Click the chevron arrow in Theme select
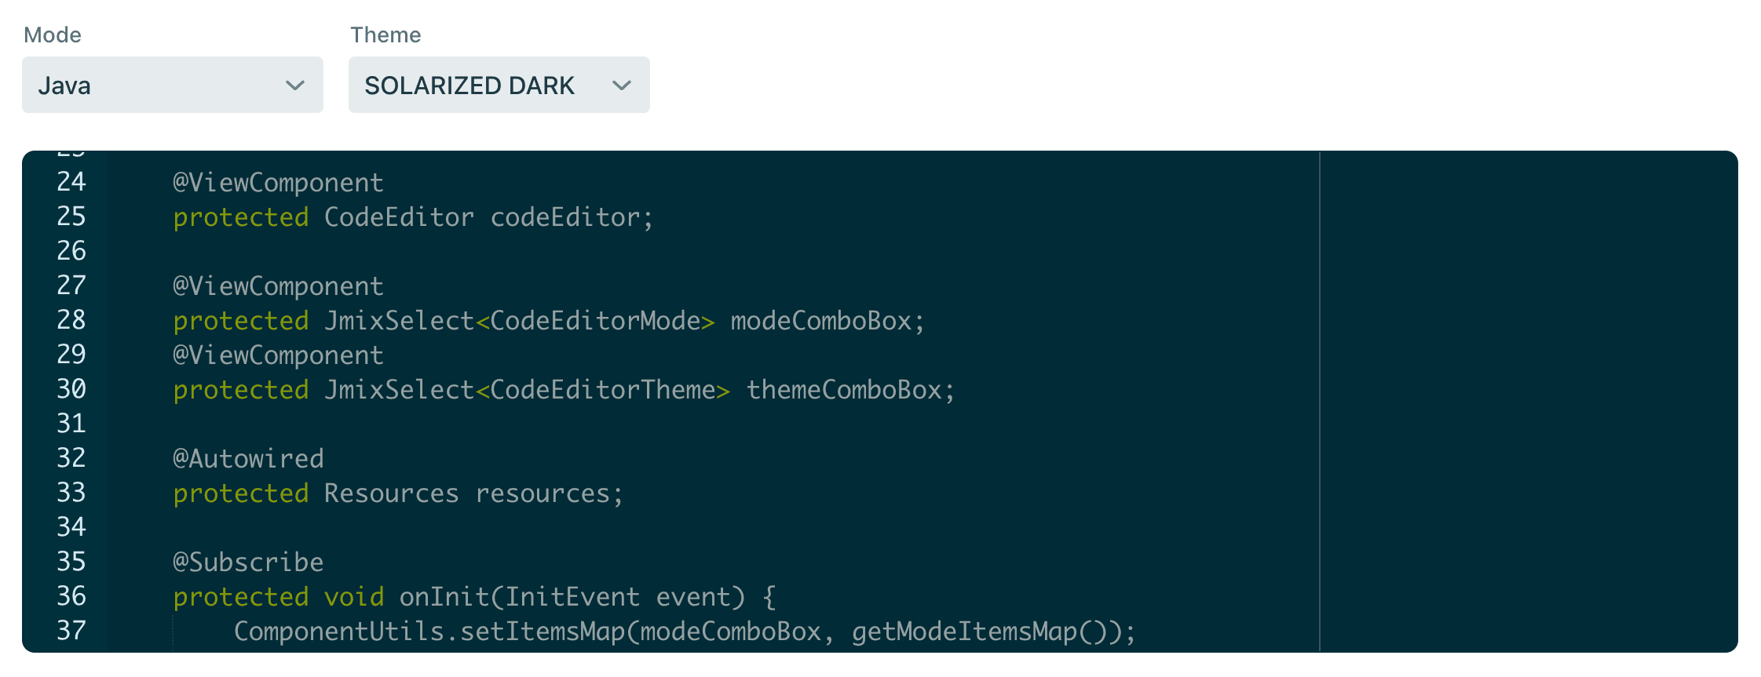Image resolution: width=1761 pixels, height=677 pixels. point(622,86)
